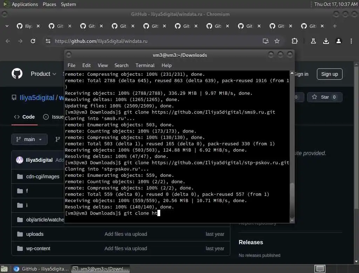This screenshot has width=359, height=273.
Task: Click workspace switcher in bottom panel
Action: coord(320,269)
